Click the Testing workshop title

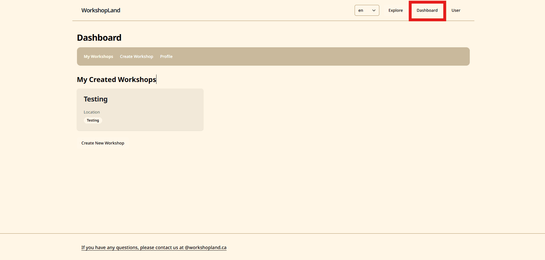click(x=96, y=99)
